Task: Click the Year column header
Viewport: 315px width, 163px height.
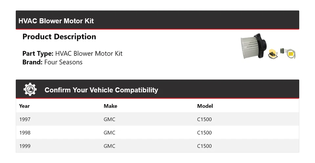Action: [x=24, y=106]
